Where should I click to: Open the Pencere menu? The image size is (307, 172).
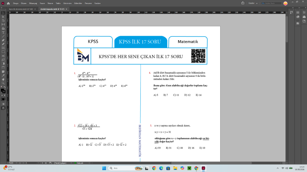88,3
